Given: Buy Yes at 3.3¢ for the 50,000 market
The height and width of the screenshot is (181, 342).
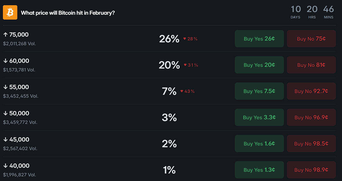Looking at the screenshot, I should point(259,117).
